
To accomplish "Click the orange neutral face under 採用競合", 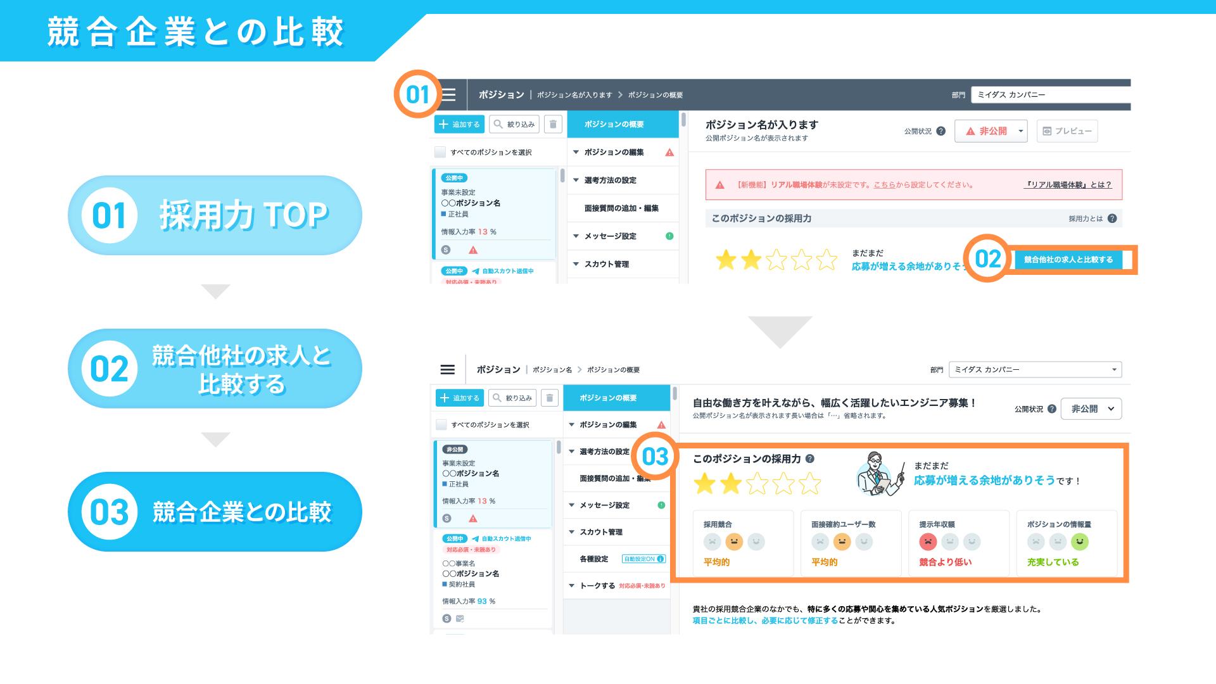I will coord(734,541).
